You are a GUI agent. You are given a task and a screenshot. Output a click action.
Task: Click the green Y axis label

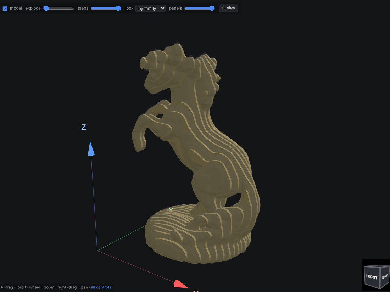tap(171, 210)
